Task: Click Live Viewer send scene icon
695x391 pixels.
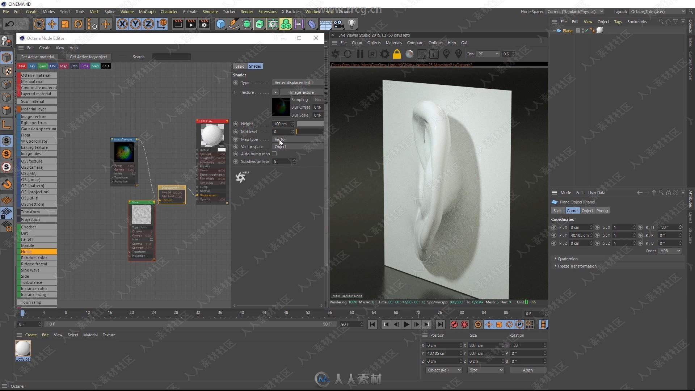Action: [x=335, y=54]
